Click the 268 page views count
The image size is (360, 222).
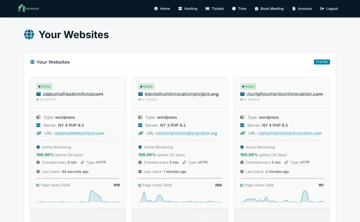(218, 185)
